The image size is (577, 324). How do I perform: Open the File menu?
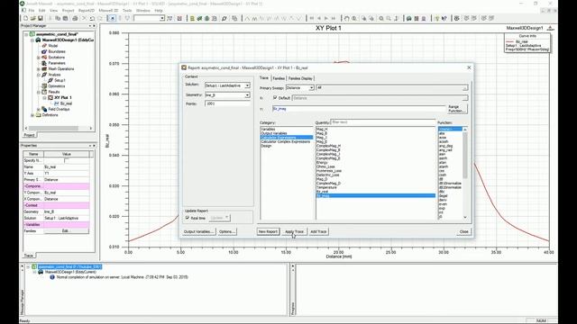[32, 11]
